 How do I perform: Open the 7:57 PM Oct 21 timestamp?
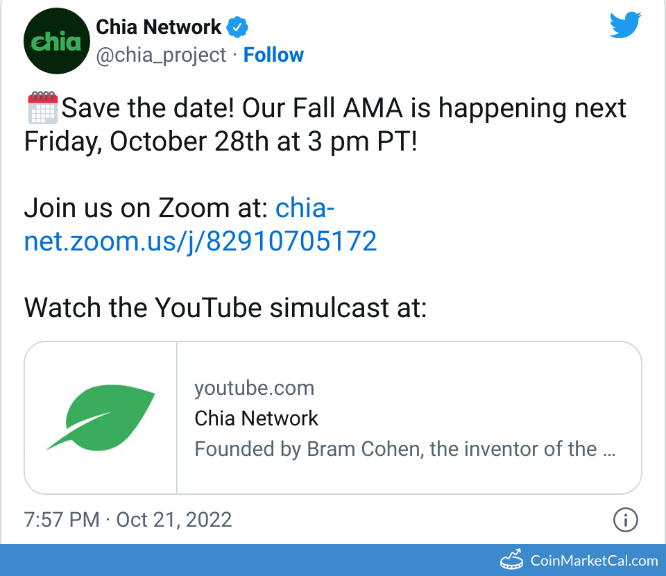pos(128,519)
